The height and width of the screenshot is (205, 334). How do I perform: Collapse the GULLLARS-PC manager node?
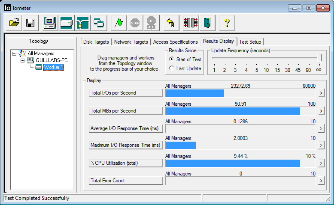pos(22,60)
